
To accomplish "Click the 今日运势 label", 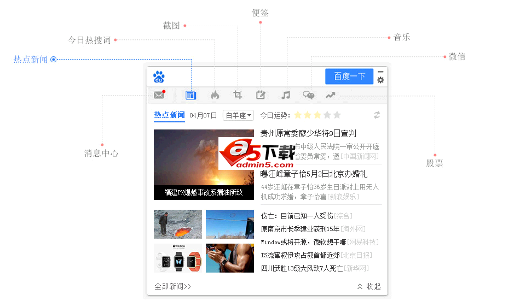I will [x=275, y=115].
